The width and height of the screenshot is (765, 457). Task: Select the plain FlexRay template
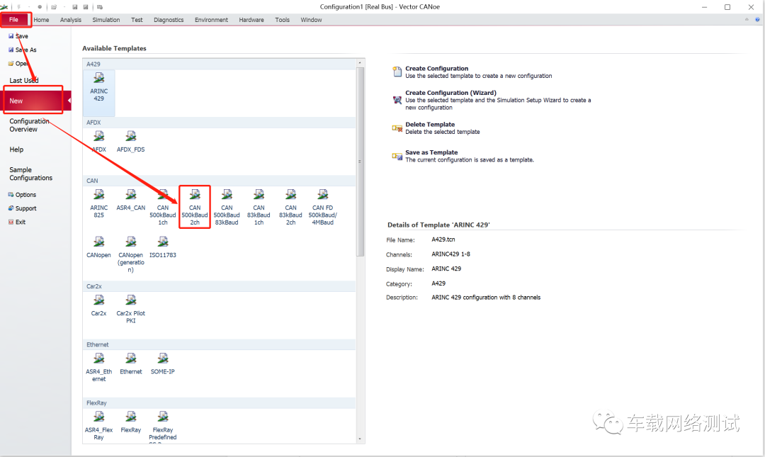point(131,422)
